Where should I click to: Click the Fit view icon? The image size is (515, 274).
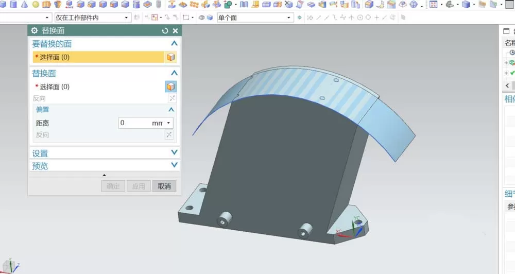434,4
